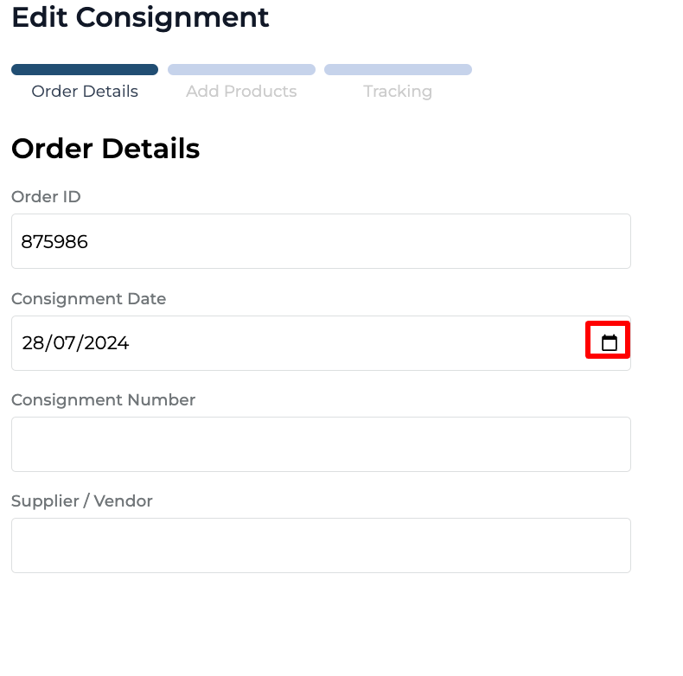Open the Tracking step label

coord(398,92)
